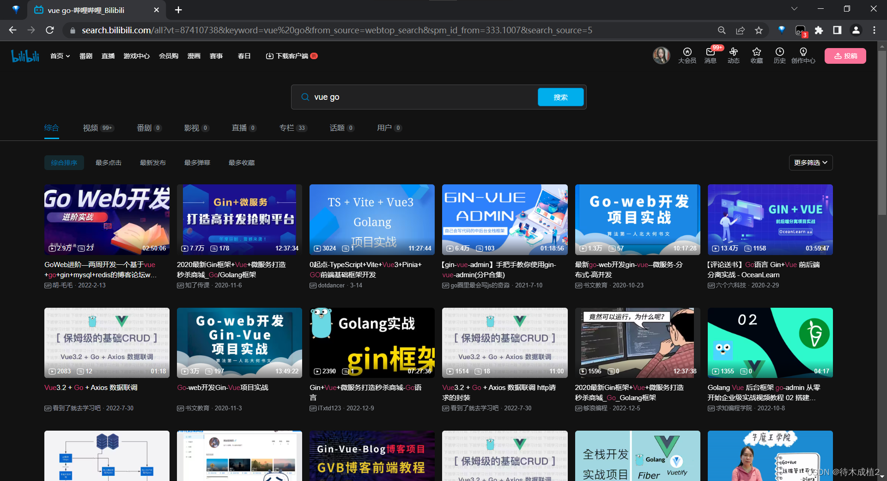Open the 动态 feed icon

734,55
